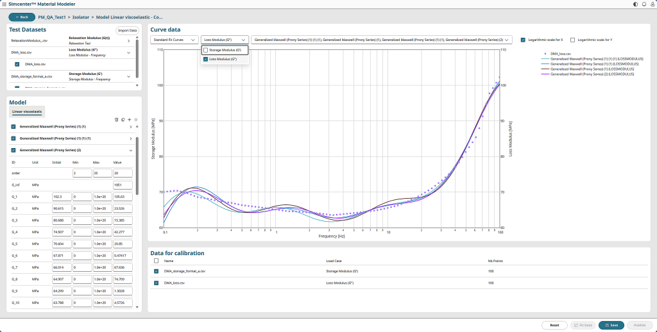This screenshot has height=332, width=657.
Task: Click 'Relaxation Modulus (G(t))' dataset type text
Action: tap(89, 38)
